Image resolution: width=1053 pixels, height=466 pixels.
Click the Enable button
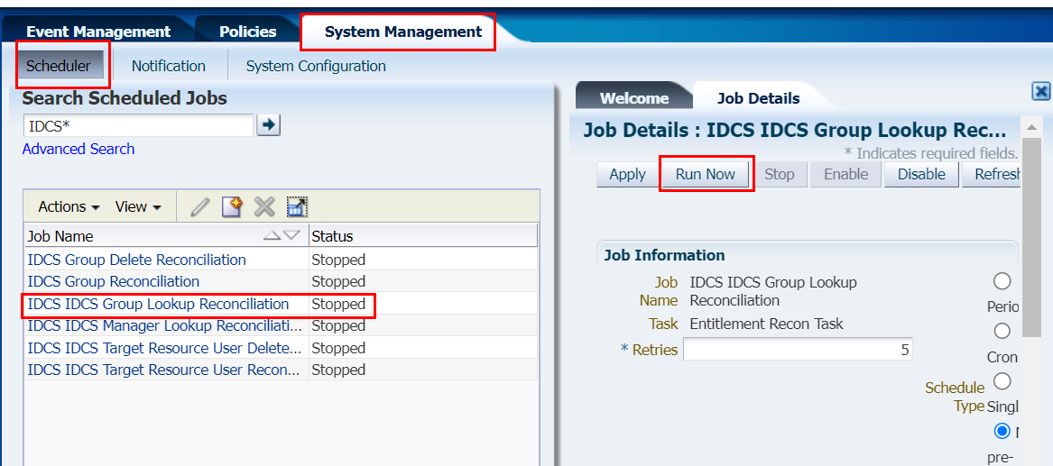coord(845,174)
